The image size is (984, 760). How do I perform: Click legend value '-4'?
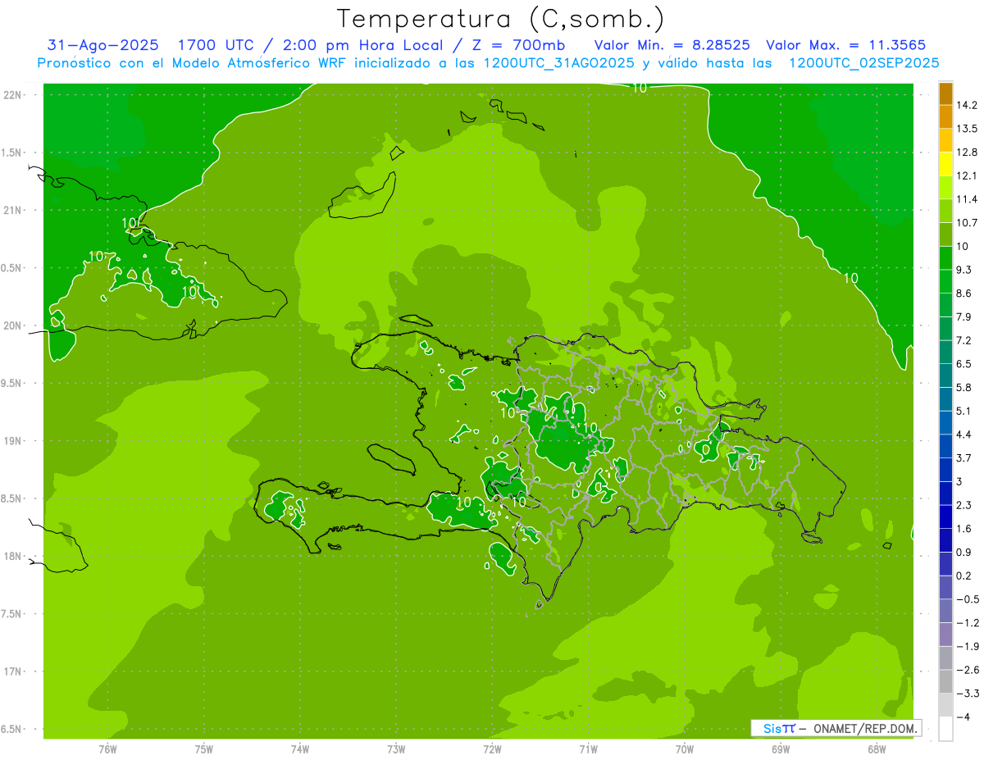click(963, 717)
